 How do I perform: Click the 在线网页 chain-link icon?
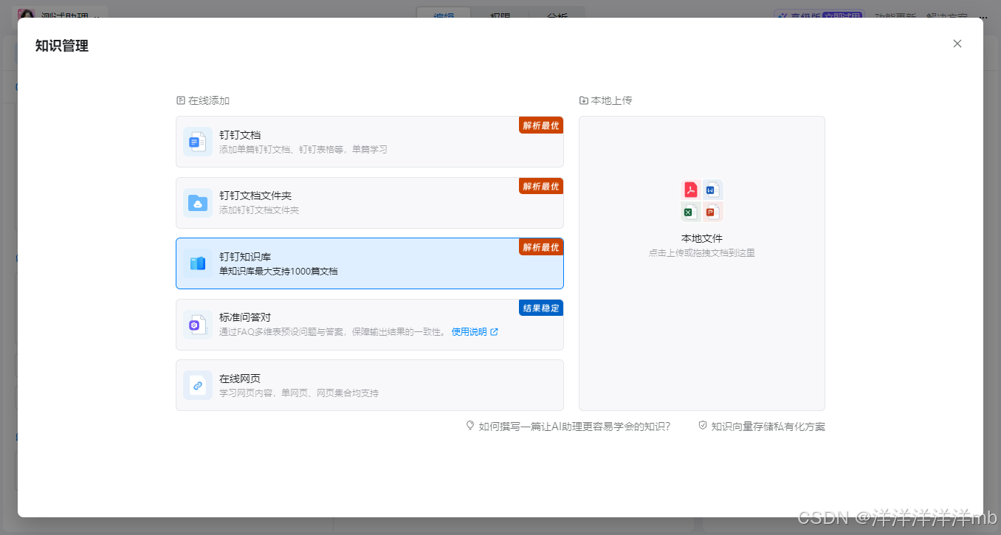click(x=198, y=385)
